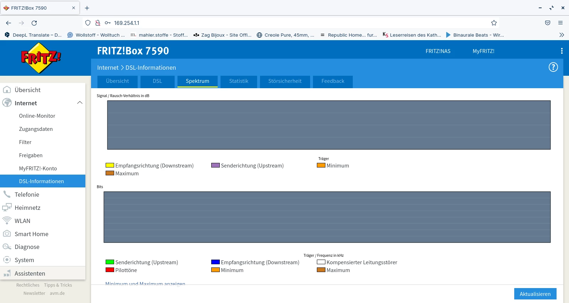The height and width of the screenshot is (303, 569).
Task: Open the Newsletter footer link
Action: [34, 293]
